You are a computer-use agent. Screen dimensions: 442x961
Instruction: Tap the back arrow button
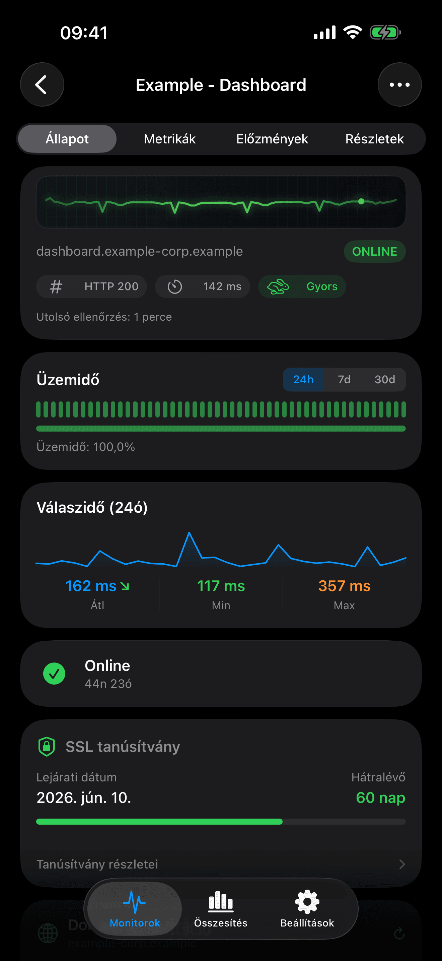click(x=42, y=85)
